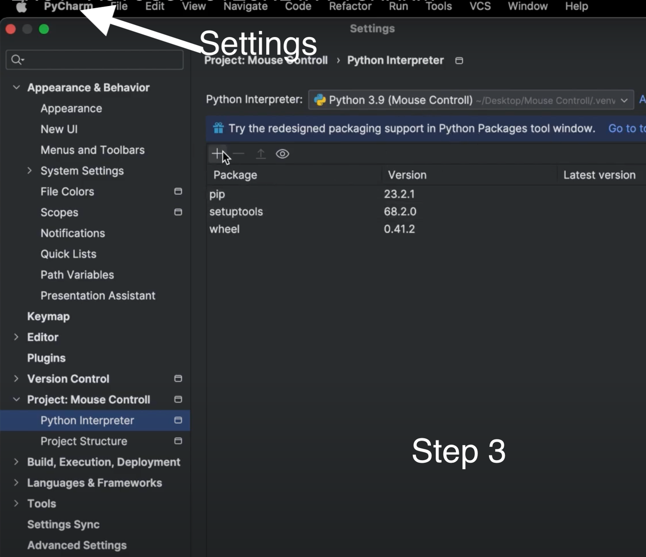Image resolution: width=646 pixels, height=557 pixels.
Task: Click the uninstall package minus icon
Action: (x=239, y=154)
